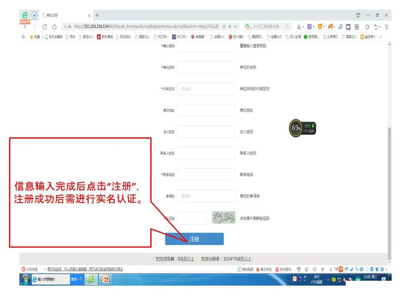Select the 单位注册 browser tab

point(64,15)
